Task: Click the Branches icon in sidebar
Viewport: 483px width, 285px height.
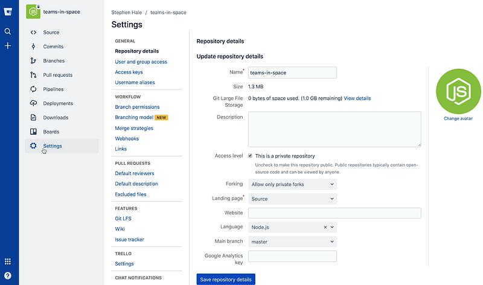Action: tap(33, 61)
